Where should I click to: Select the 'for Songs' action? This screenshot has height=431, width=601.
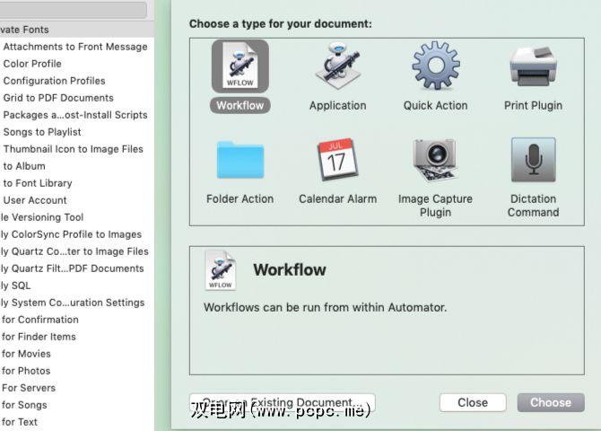tap(76, 405)
